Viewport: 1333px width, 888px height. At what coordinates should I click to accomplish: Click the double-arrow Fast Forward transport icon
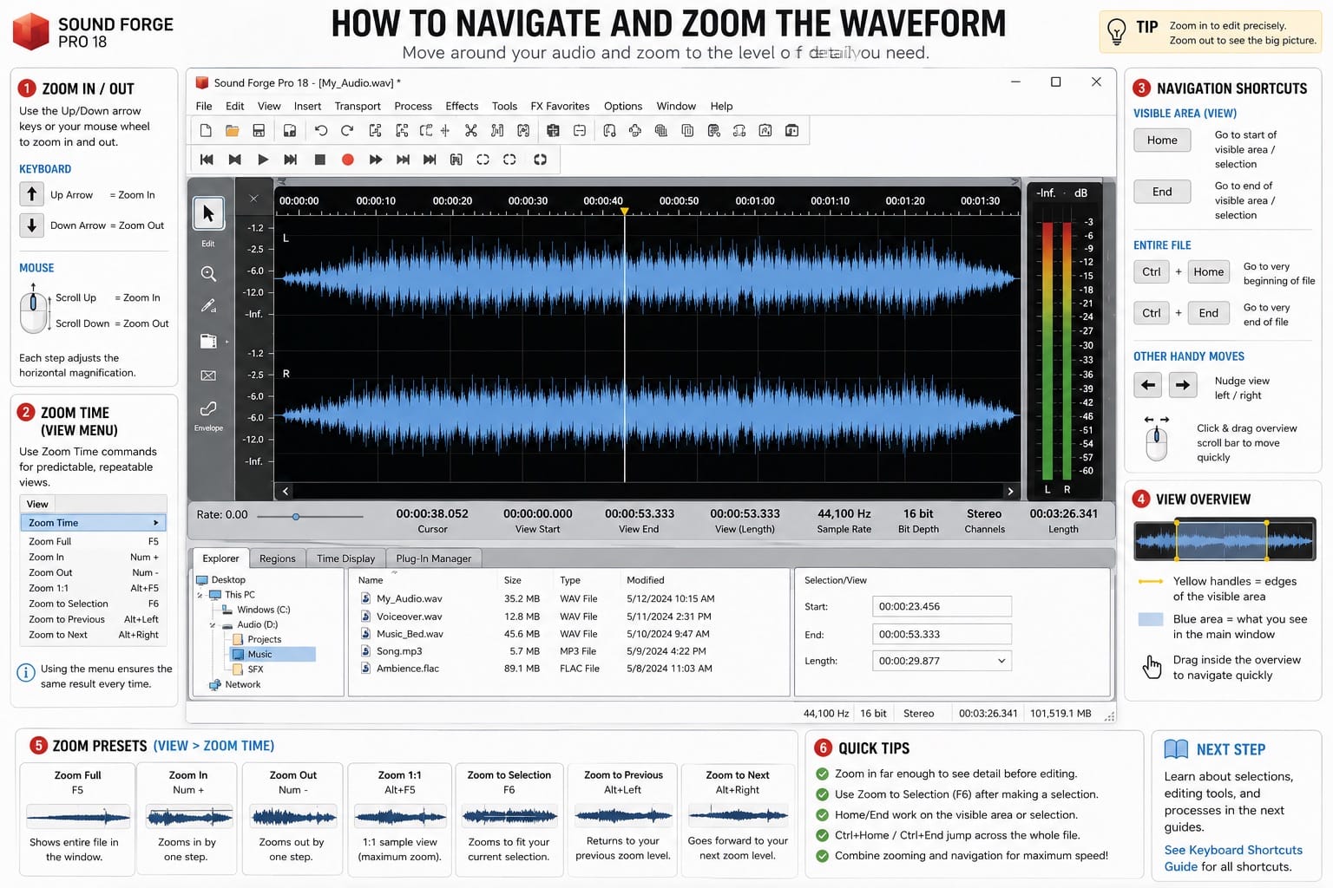[376, 160]
